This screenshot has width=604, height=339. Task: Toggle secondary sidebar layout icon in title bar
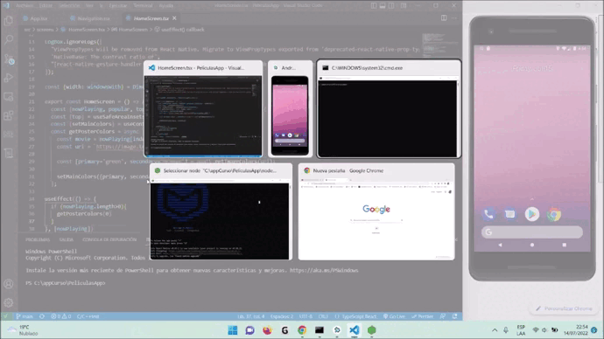(391, 6)
